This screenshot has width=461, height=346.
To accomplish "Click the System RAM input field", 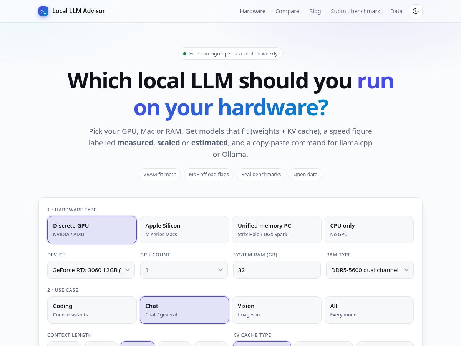I will 277,270.
